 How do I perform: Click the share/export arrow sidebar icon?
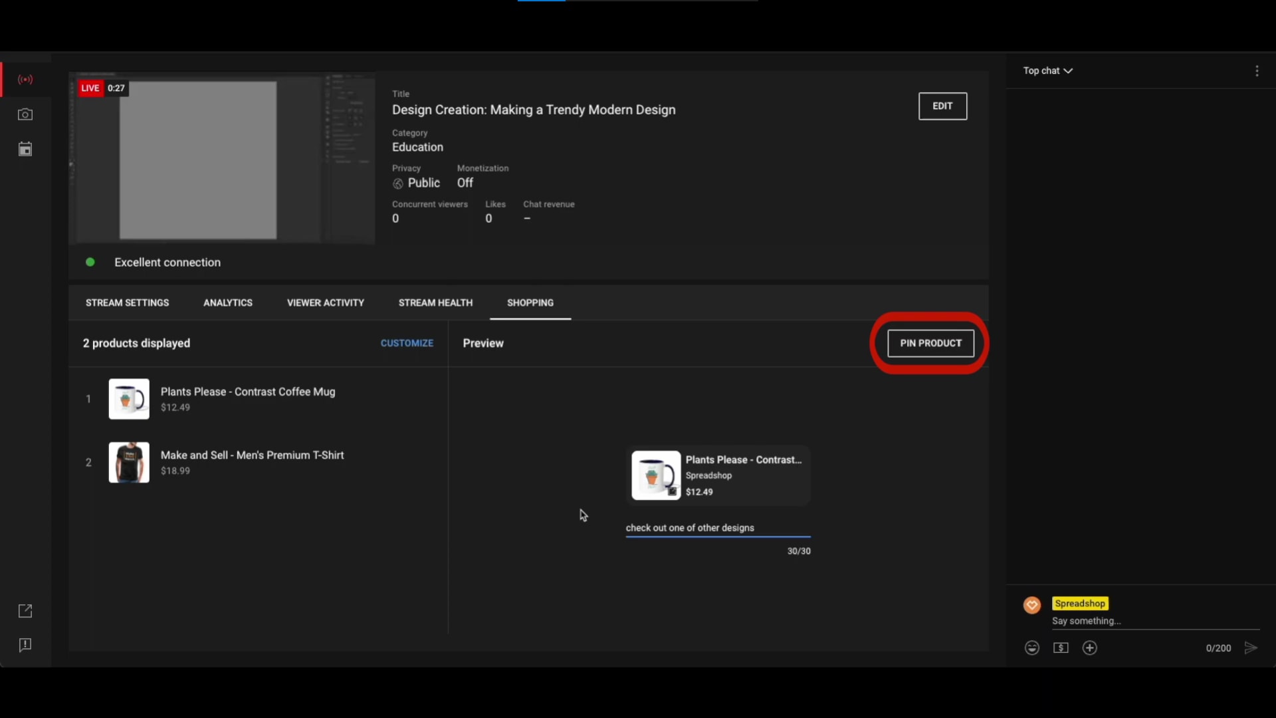click(x=25, y=611)
